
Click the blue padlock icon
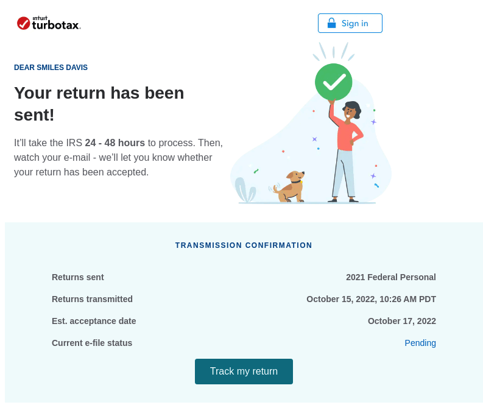(x=331, y=23)
